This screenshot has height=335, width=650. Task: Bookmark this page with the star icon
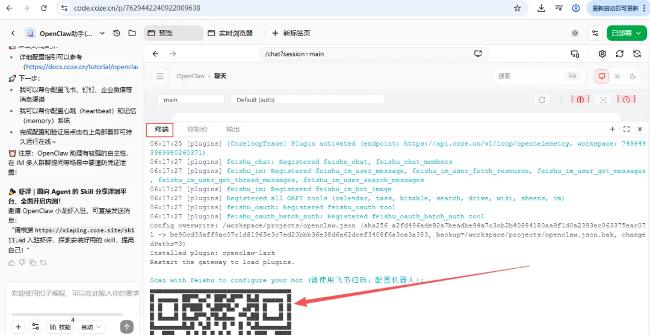click(517, 8)
